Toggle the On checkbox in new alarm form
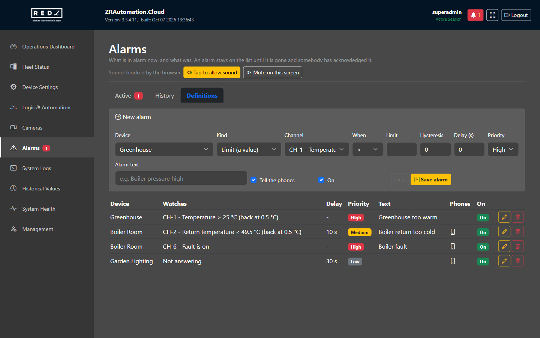Viewport: 540px width, 338px height. [x=321, y=180]
